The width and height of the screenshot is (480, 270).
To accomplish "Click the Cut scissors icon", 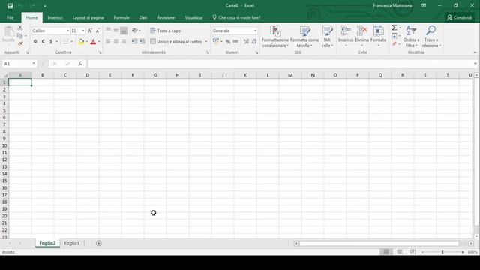I will pos(20,28).
